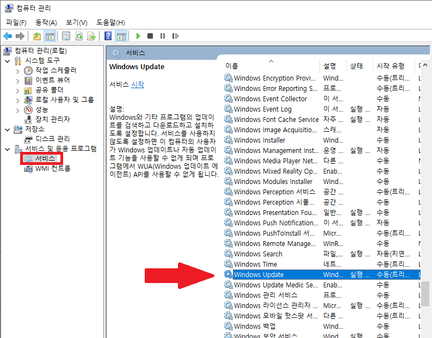Image resolution: width=432 pixels, height=338 pixels.
Task: Collapse the 저장소 tree node
Action: pyautogui.click(x=8, y=130)
